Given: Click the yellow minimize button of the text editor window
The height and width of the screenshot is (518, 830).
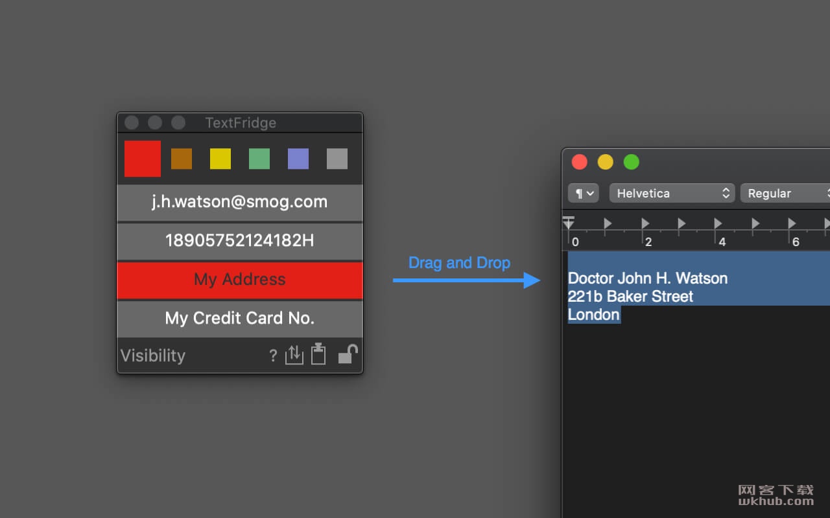Looking at the screenshot, I should click(x=605, y=162).
